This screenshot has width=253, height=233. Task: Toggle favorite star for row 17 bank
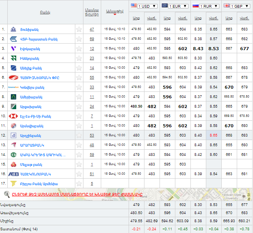pyautogui.click(x=79, y=184)
